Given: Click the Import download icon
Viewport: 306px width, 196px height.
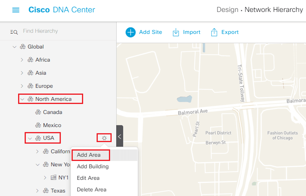Looking at the screenshot, I should point(176,32).
